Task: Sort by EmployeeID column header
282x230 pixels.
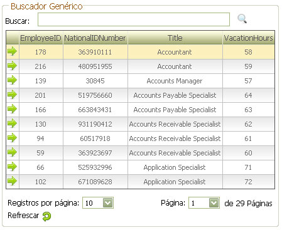Action: [41, 38]
